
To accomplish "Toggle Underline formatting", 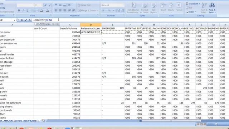I will point(27,10).
